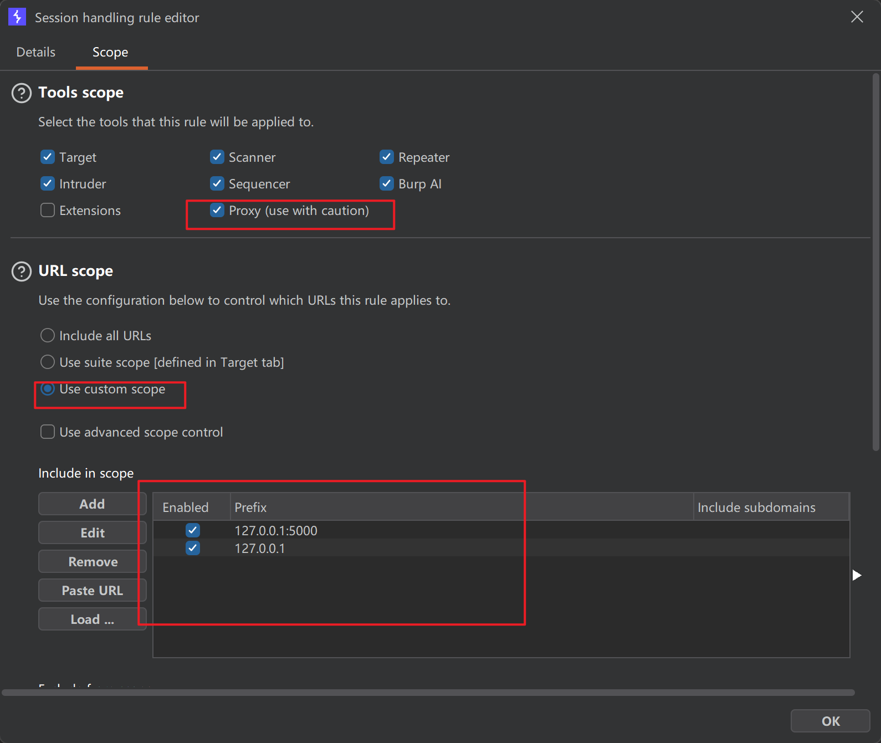Open the URL scope help icon

(22, 271)
